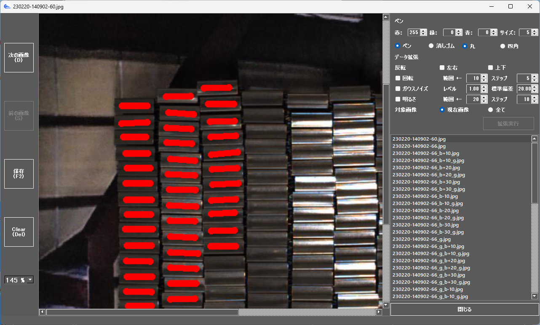Image resolution: width=540 pixels, height=325 pixels.
Task: Click image view vertical scrollbar up arrow
Action: [386, 17]
